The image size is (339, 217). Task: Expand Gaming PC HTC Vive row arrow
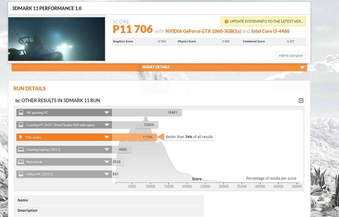coord(107,125)
